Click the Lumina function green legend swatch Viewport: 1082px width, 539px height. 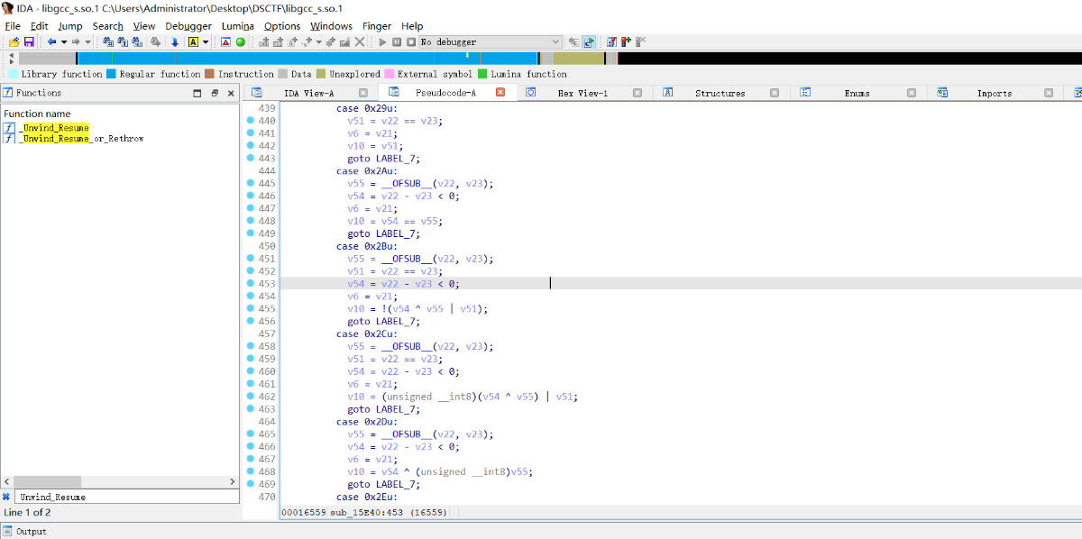(482, 74)
